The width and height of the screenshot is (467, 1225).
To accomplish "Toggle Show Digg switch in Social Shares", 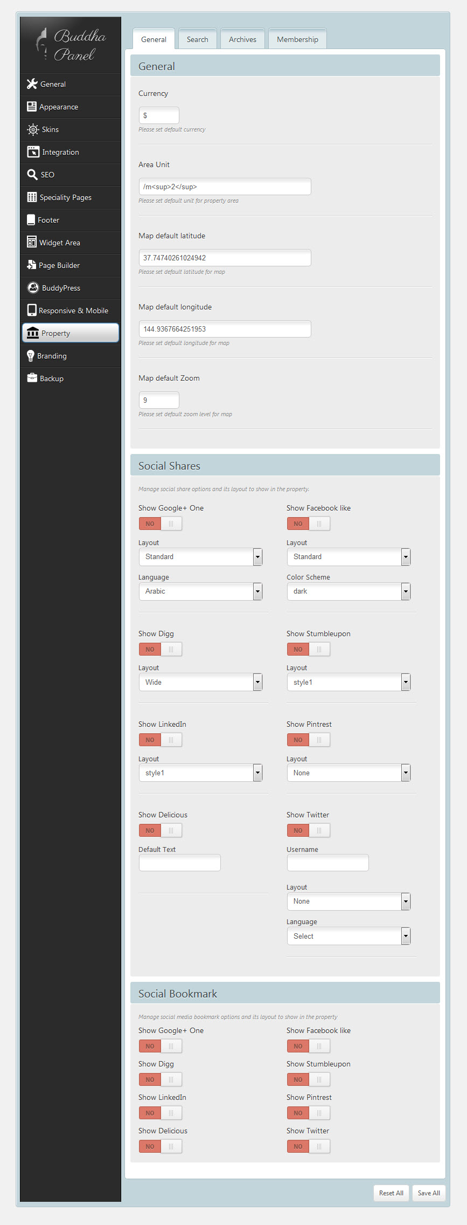I will [160, 649].
